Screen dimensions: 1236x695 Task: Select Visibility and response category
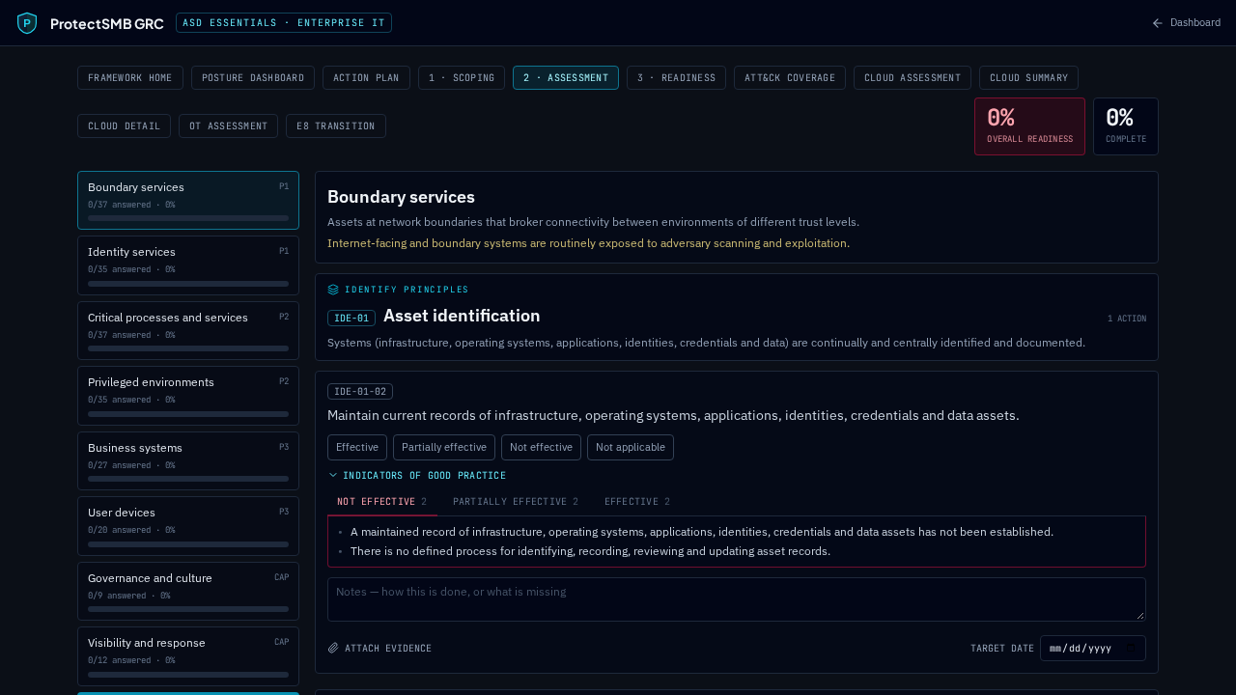(x=188, y=656)
